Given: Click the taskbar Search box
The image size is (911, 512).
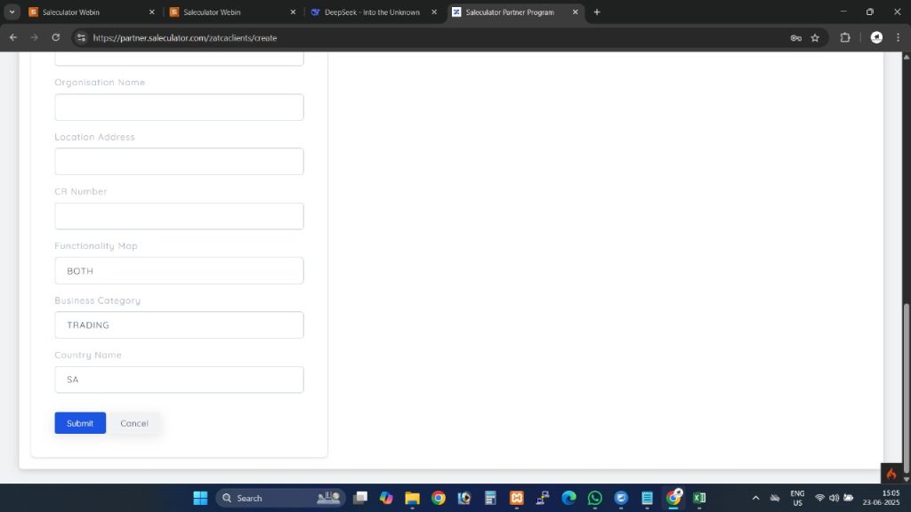Looking at the screenshot, I should click(x=280, y=498).
